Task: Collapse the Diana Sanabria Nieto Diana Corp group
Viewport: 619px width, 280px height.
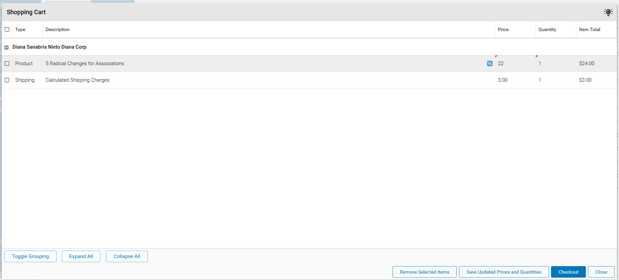Action: (6, 47)
